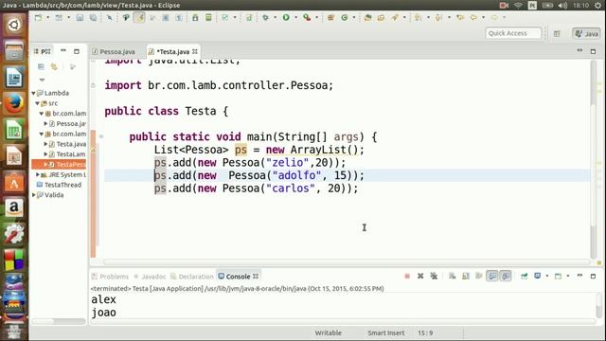This screenshot has width=606, height=341.
Task: Click the Pin Console icon
Action: point(524,276)
